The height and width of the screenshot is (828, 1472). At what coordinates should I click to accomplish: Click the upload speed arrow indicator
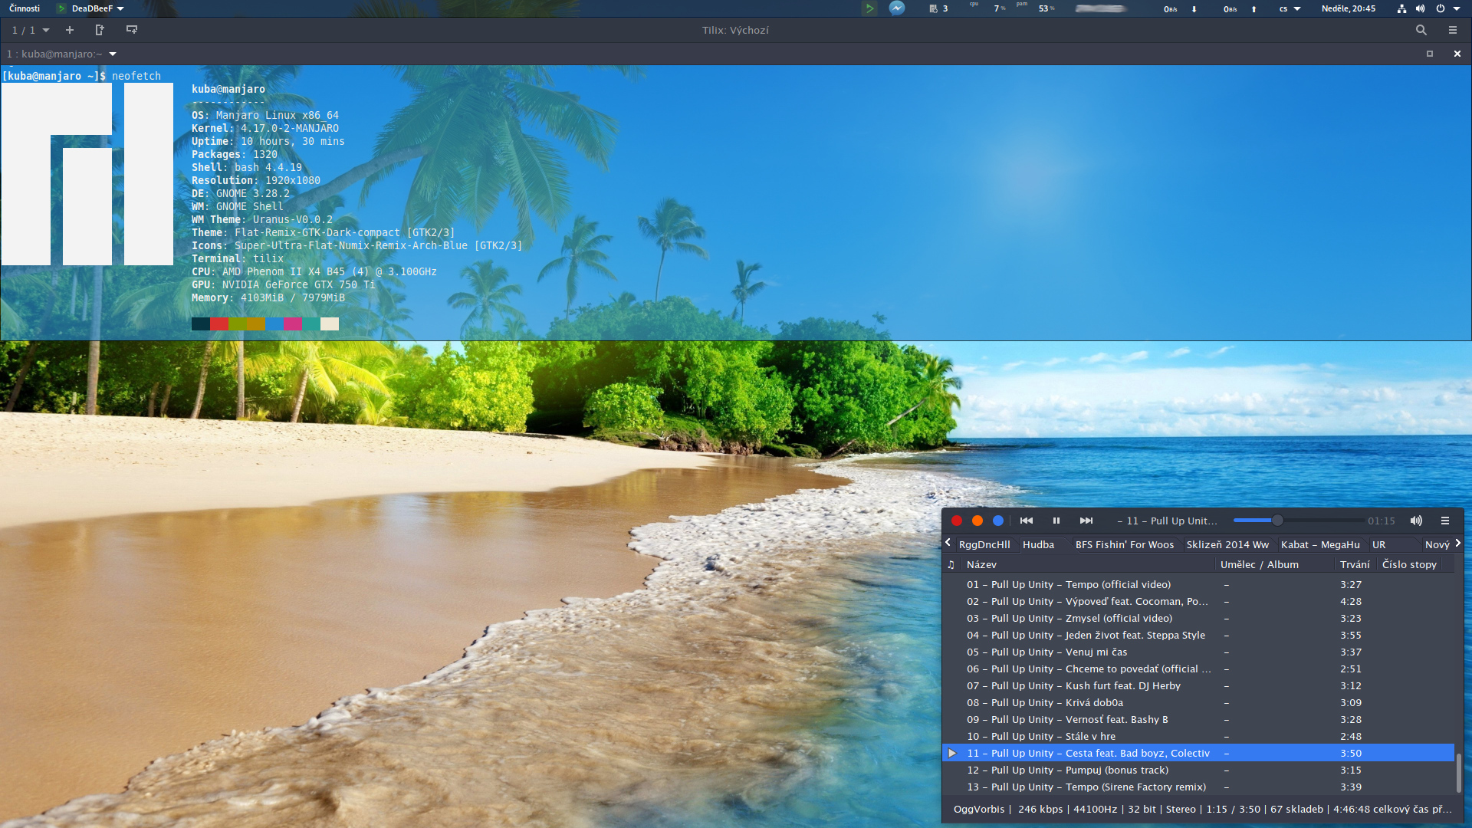(x=1253, y=9)
